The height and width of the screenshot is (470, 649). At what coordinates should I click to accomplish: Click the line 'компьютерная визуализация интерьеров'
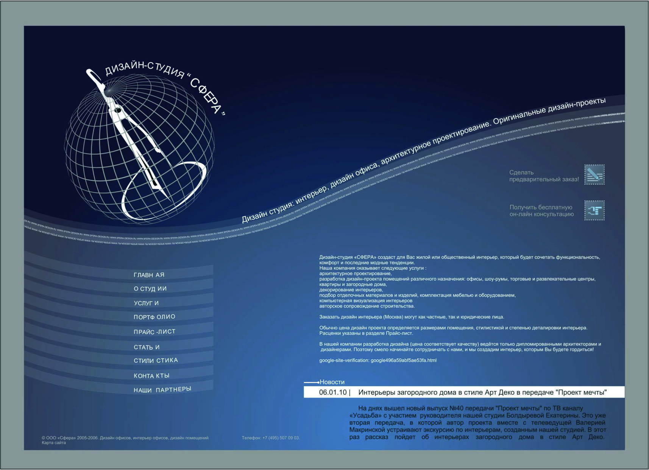click(x=366, y=300)
